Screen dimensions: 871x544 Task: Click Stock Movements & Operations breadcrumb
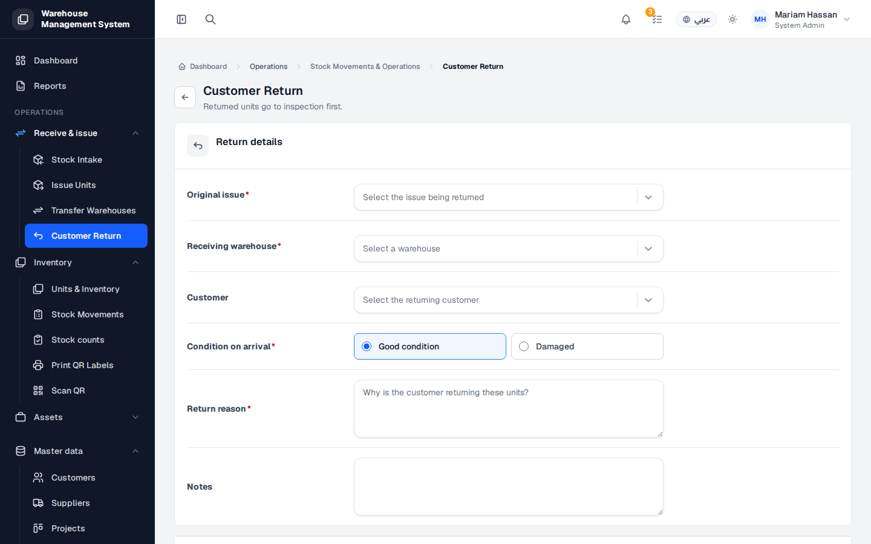tap(365, 66)
